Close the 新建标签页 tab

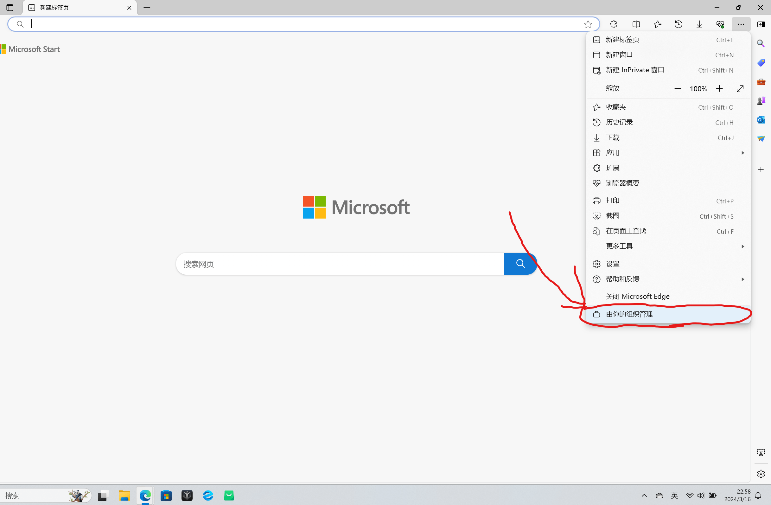point(129,8)
